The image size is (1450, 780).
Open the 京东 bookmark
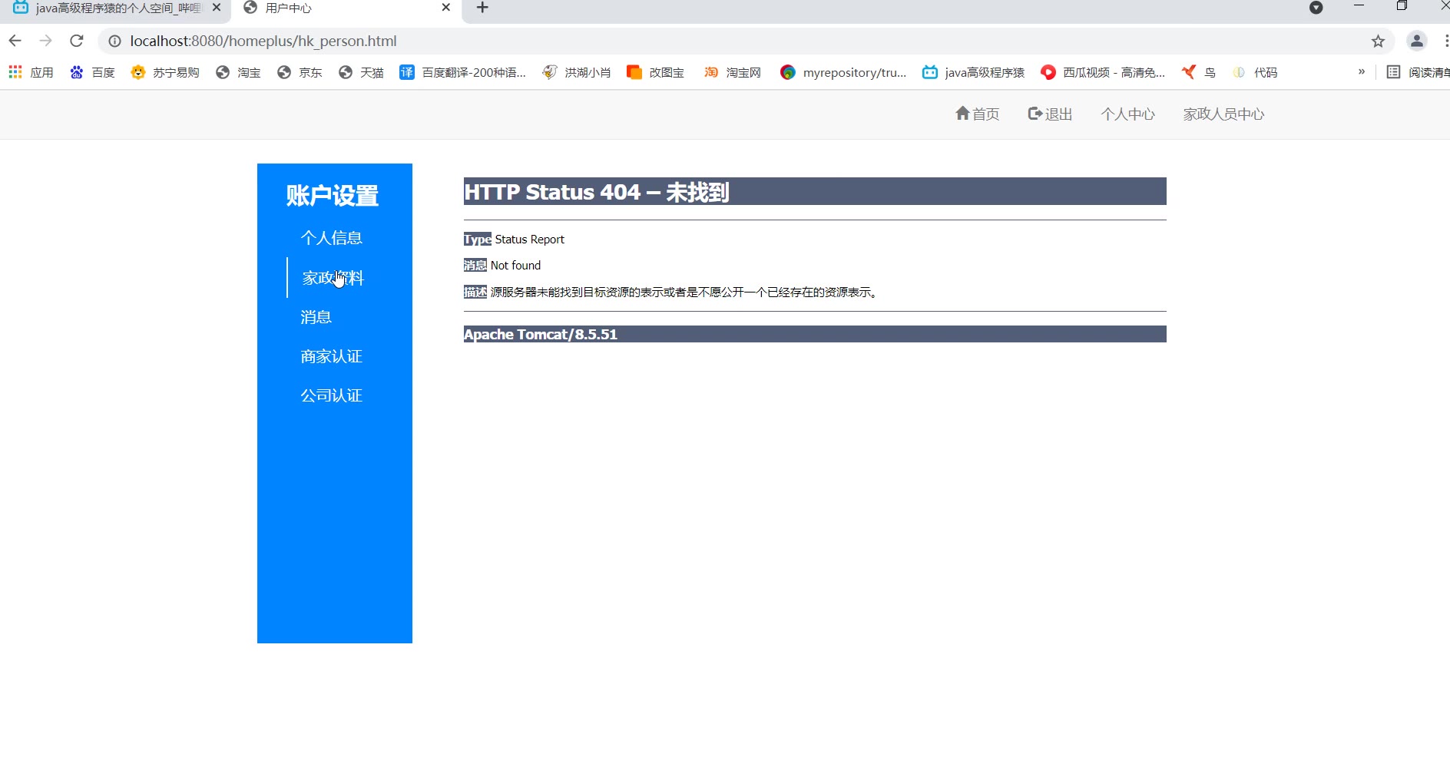click(300, 72)
